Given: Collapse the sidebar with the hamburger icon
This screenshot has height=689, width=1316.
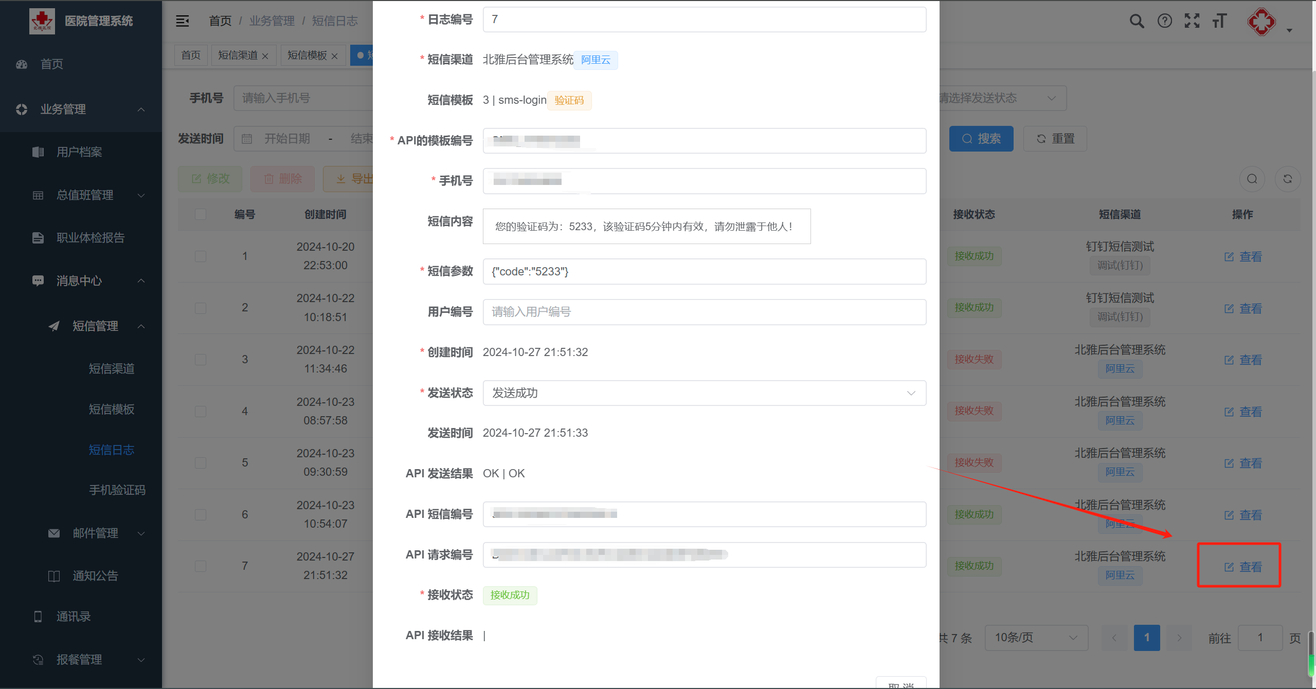Looking at the screenshot, I should [x=183, y=21].
